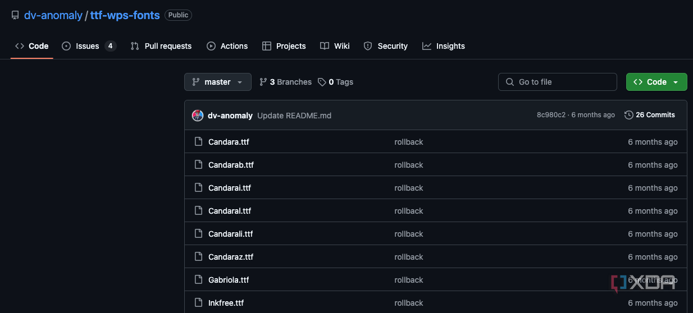Image resolution: width=693 pixels, height=313 pixels.
Task: Click the rollback commit message for Candarali.ttf
Action: click(409, 234)
